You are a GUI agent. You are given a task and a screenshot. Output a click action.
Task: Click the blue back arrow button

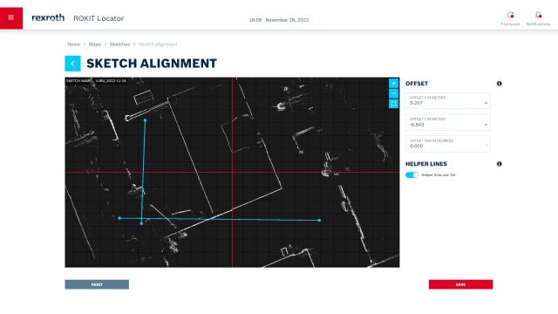click(x=72, y=64)
